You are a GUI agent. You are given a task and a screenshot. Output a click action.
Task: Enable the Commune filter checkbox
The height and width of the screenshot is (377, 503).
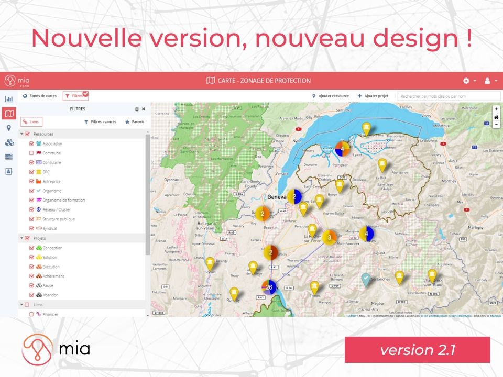pos(31,153)
